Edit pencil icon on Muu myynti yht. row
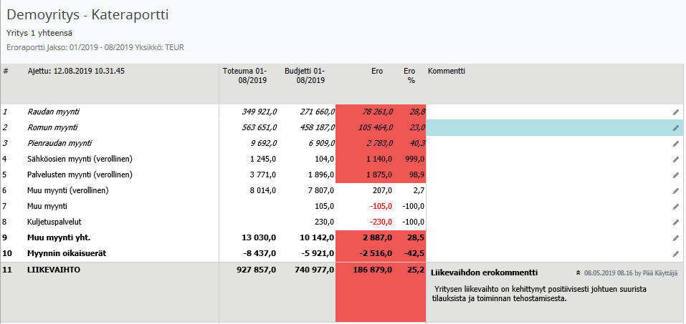 click(x=675, y=238)
